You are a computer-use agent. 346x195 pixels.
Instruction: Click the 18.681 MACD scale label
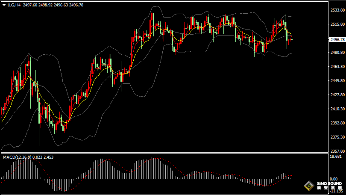click(x=335, y=157)
